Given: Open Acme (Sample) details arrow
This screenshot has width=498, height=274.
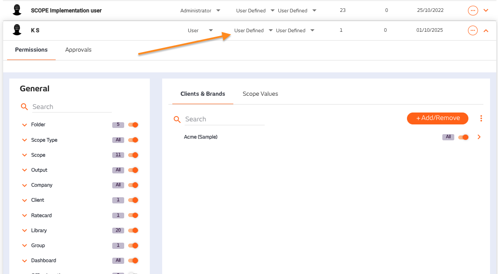Looking at the screenshot, I should [479, 137].
